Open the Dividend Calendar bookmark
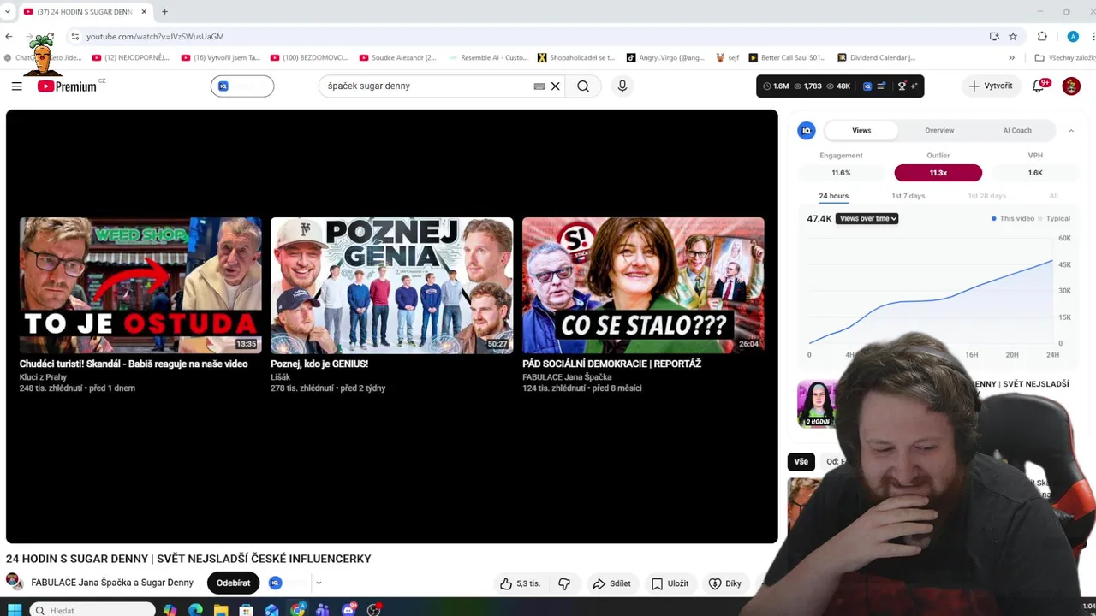 (876, 57)
